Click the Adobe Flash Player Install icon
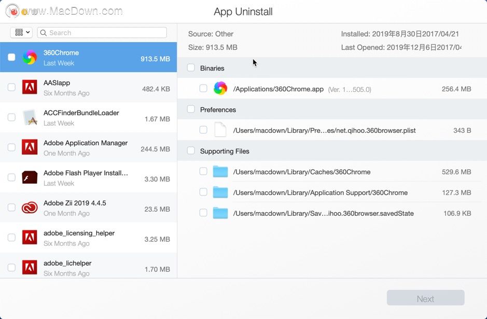The width and height of the screenshot is (487, 319). coord(30,177)
